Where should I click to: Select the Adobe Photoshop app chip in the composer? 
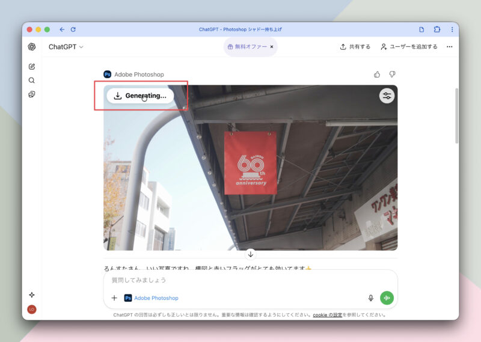pyautogui.click(x=152, y=298)
